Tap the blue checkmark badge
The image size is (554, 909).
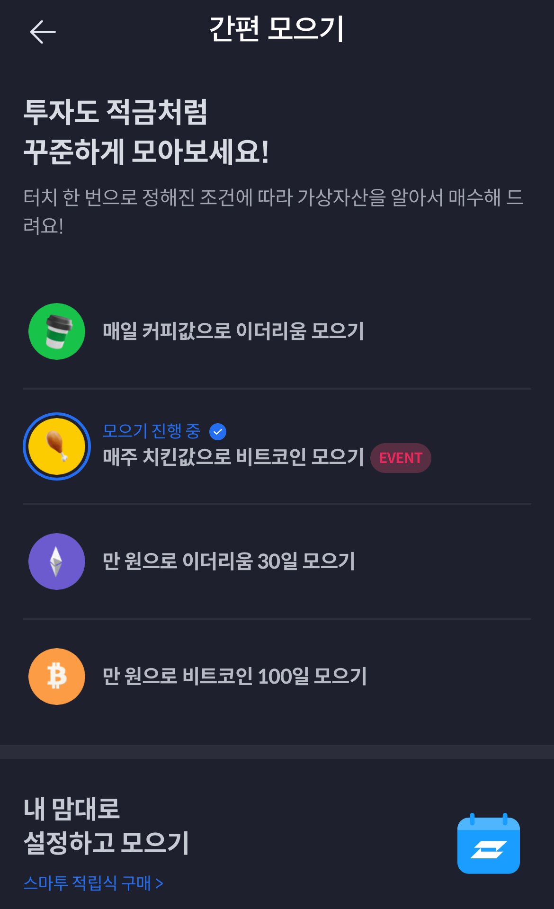[x=218, y=431]
